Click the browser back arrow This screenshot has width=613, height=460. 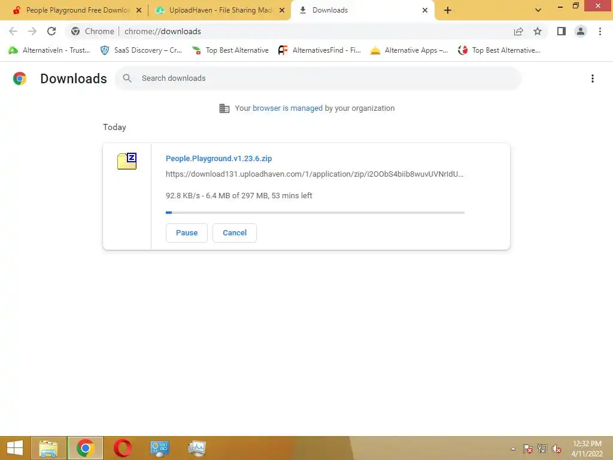tap(13, 31)
